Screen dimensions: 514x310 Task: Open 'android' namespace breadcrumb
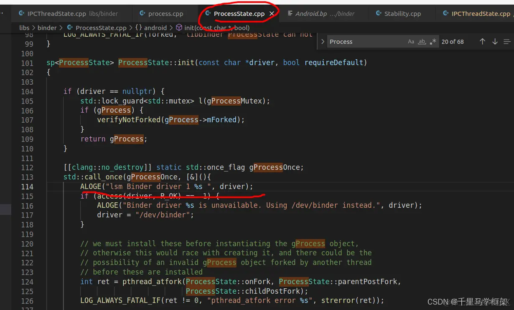[155, 28]
